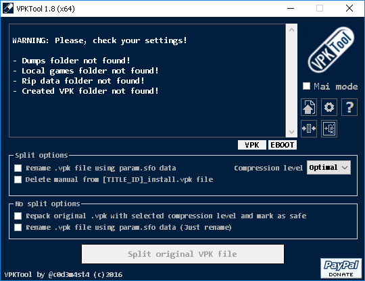Enable the Mai mode checkbox

click(x=306, y=86)
